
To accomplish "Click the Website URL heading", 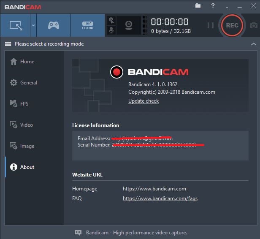I will [87, 175].
